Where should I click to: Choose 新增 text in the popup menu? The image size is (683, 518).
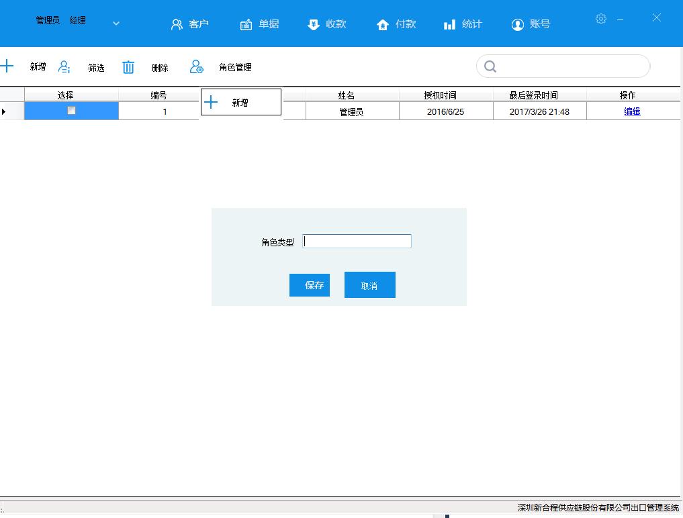click(240, 103)
